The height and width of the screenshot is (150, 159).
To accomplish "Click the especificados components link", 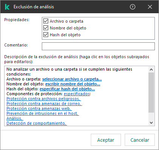I will pyautogui.click(x=77, y=94).
